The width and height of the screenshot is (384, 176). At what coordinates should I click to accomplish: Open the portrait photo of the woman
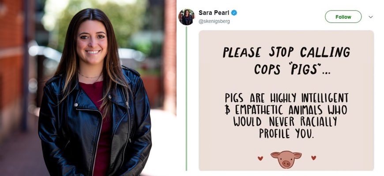88,88
